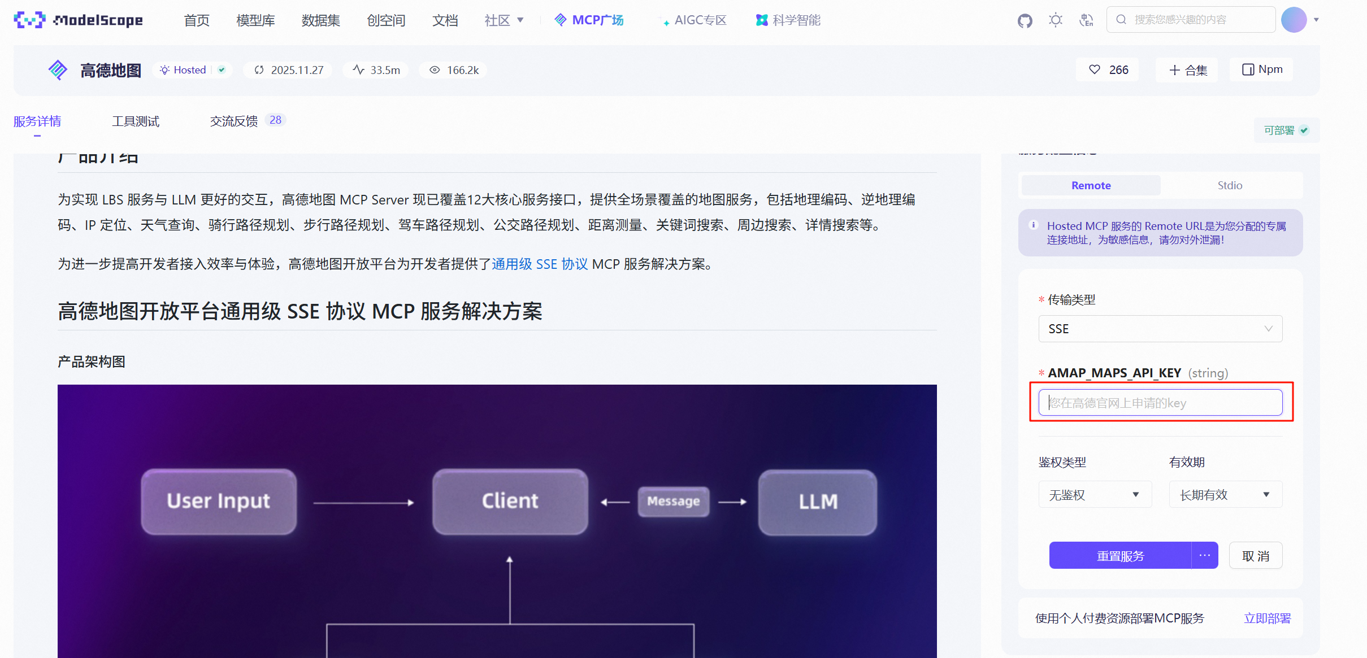This screenshot has height=658, width=1367.
Task: Click the top search box
Action: point(1191,20)
